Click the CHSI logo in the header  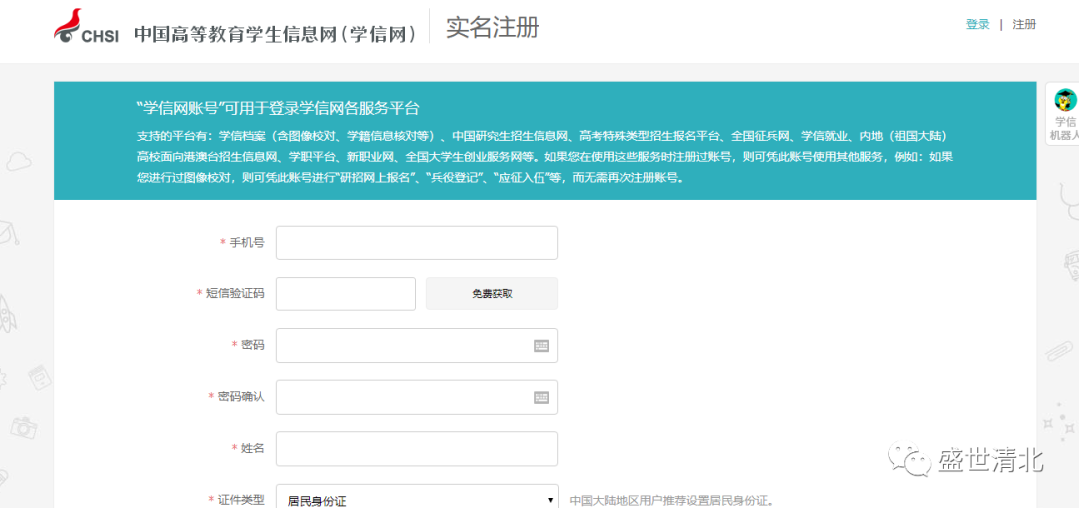coord(86,25)
